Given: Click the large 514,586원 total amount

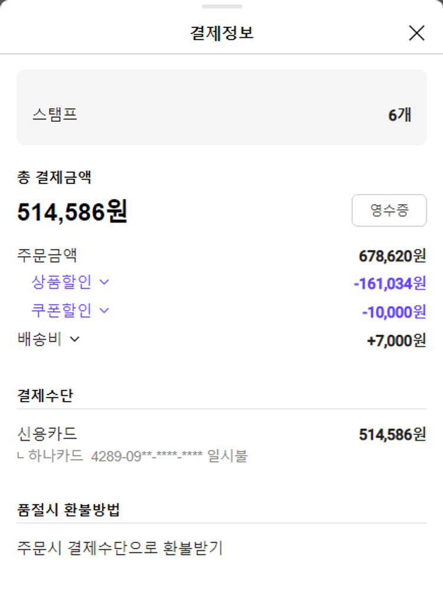Looking at the screenshot, I should point(72,212).
